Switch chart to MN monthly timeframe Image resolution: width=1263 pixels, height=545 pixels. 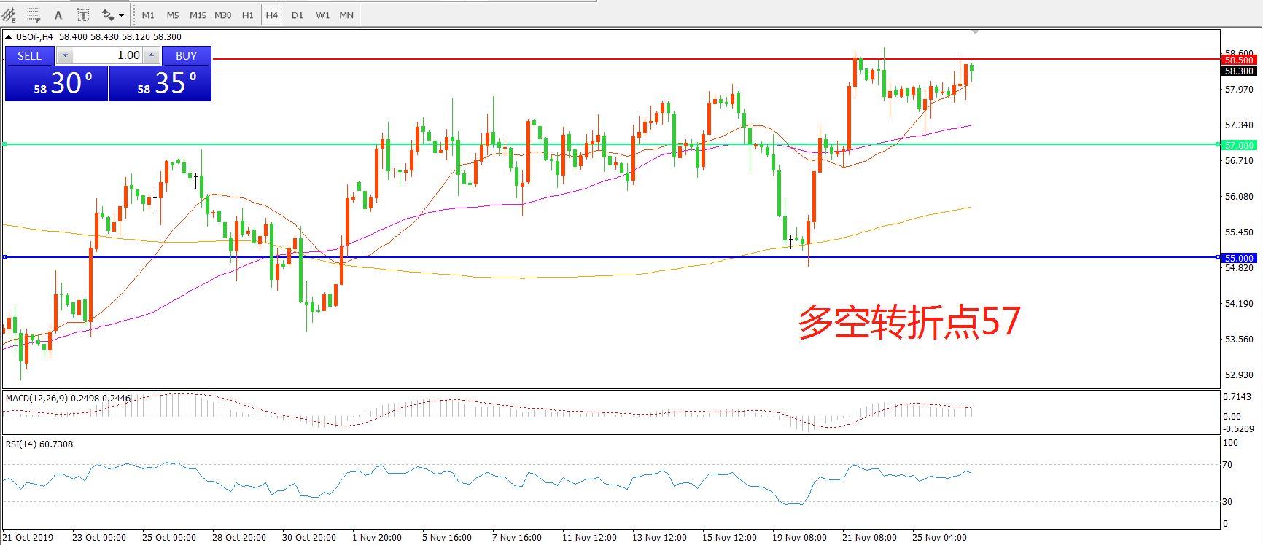click(346, 15)
